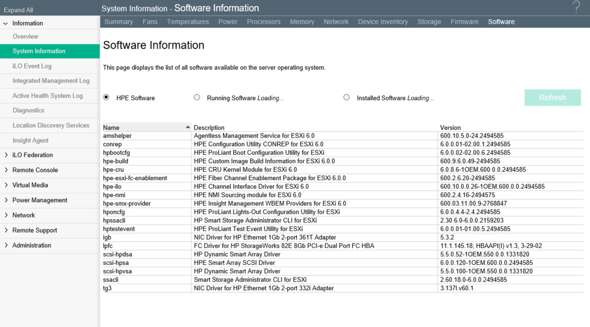Screen dimensions: 590x327
Task: Expand the Administration section
Action: [6, 245]
